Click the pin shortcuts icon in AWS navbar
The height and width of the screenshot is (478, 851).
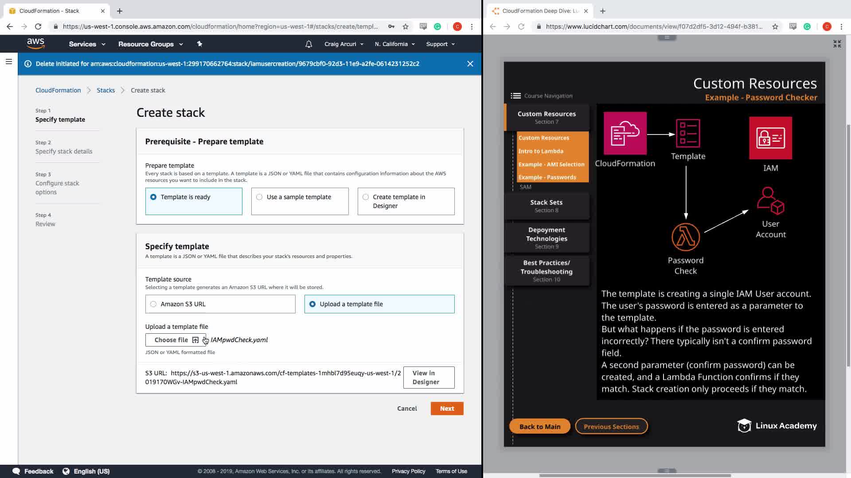[x=199, y=44]
